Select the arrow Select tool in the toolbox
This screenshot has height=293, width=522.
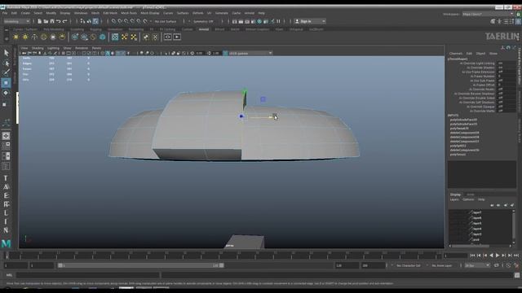pyautogui.click(x=7, y=53)
